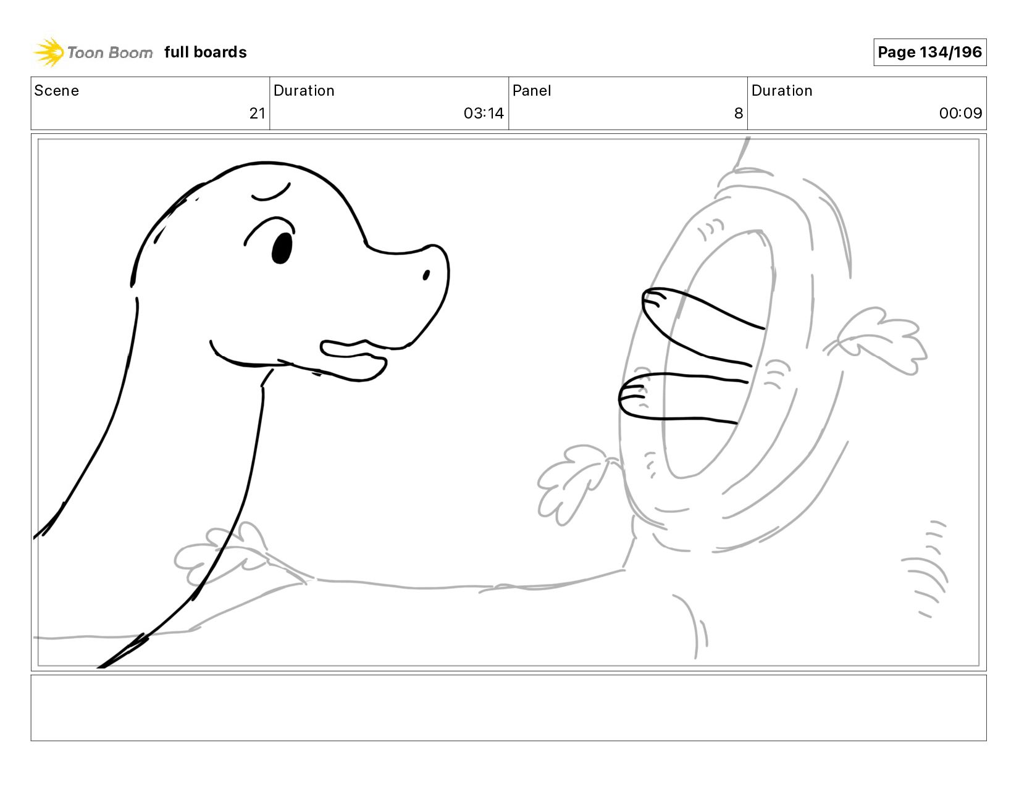The height and width of the screenshot is (787, 1019).
Task: Click the scene number '21'
Action: [258, 114]
